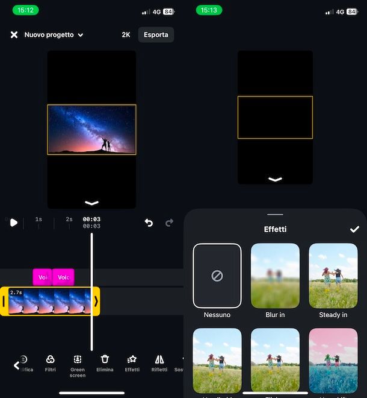Collapse the left preview with chevron
Image resolution: width=367 pixels, height=398 pixels.
(x=91, y=203)
